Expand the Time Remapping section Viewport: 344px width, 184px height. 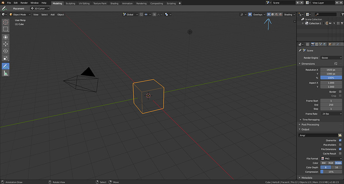click(x=311, y=120)
